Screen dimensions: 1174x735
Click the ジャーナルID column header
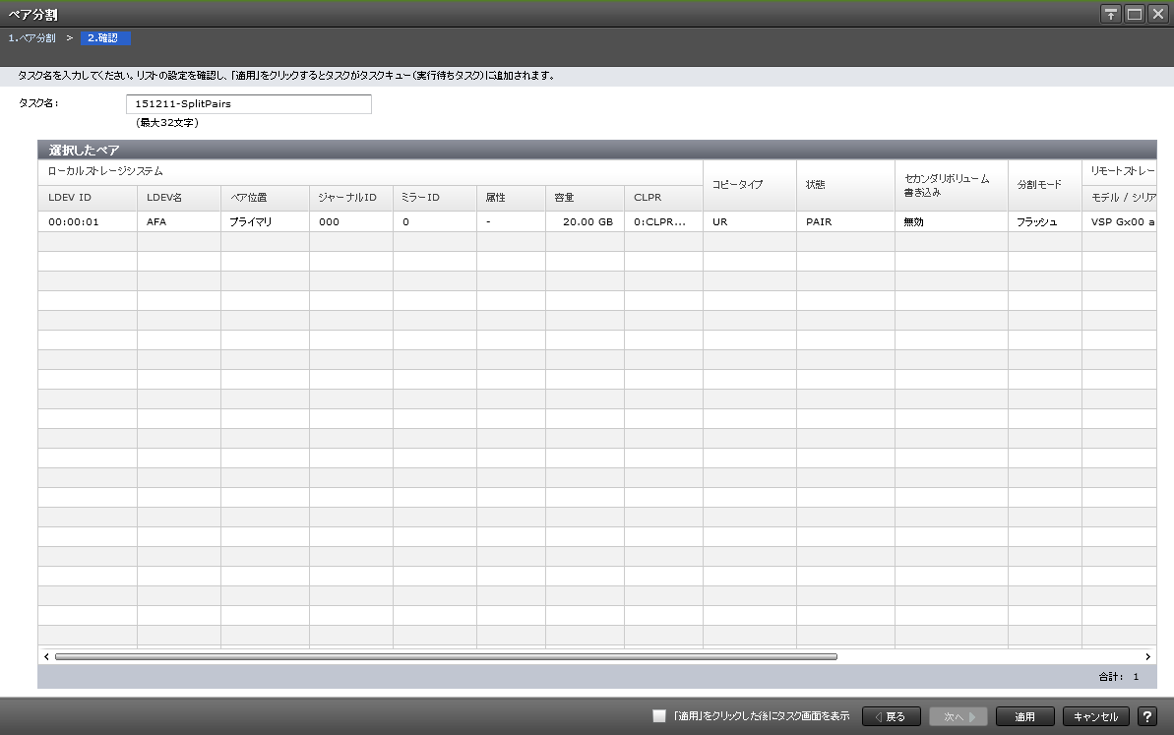350,198
